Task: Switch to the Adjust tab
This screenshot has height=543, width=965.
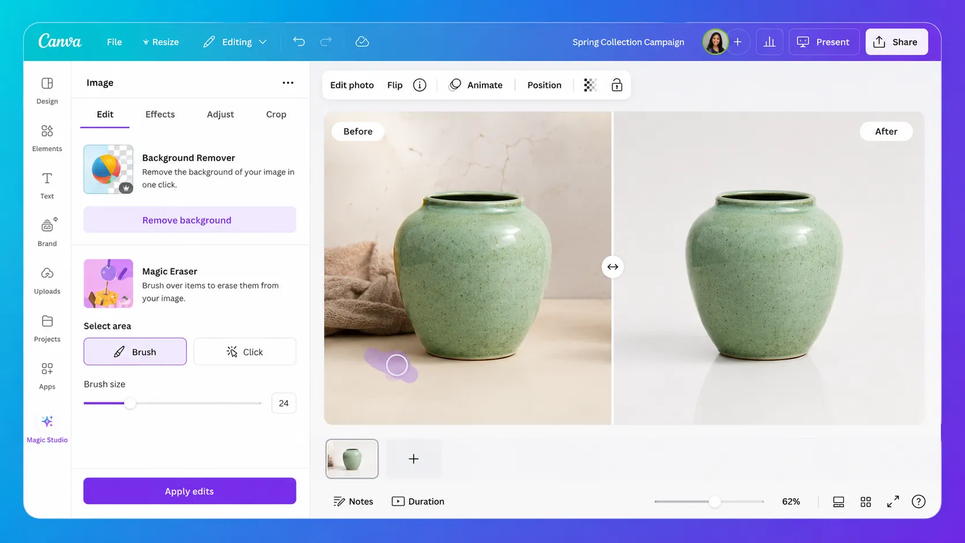Action: point(220,114)
